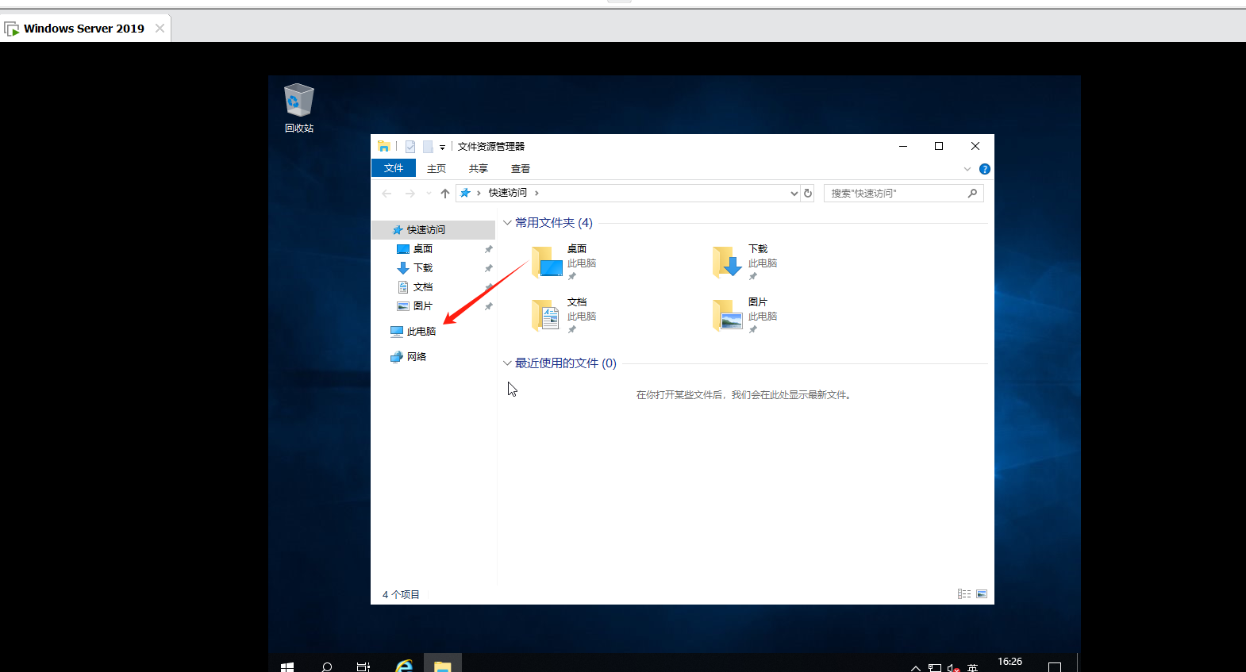Show hidden system tray icons
Viewport: 1246px width, 672px height.
[x=916, y=668]
